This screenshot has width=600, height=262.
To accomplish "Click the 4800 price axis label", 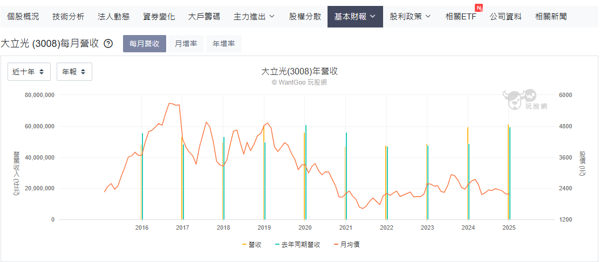I will click(567, 126).
